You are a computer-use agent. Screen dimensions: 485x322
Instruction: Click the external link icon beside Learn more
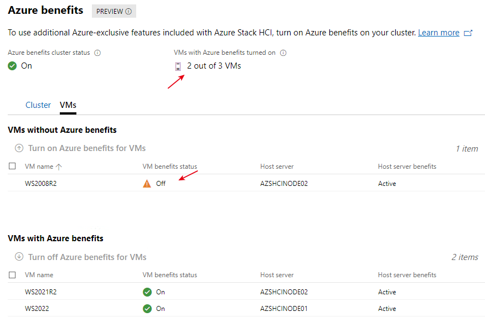(468, 33)
